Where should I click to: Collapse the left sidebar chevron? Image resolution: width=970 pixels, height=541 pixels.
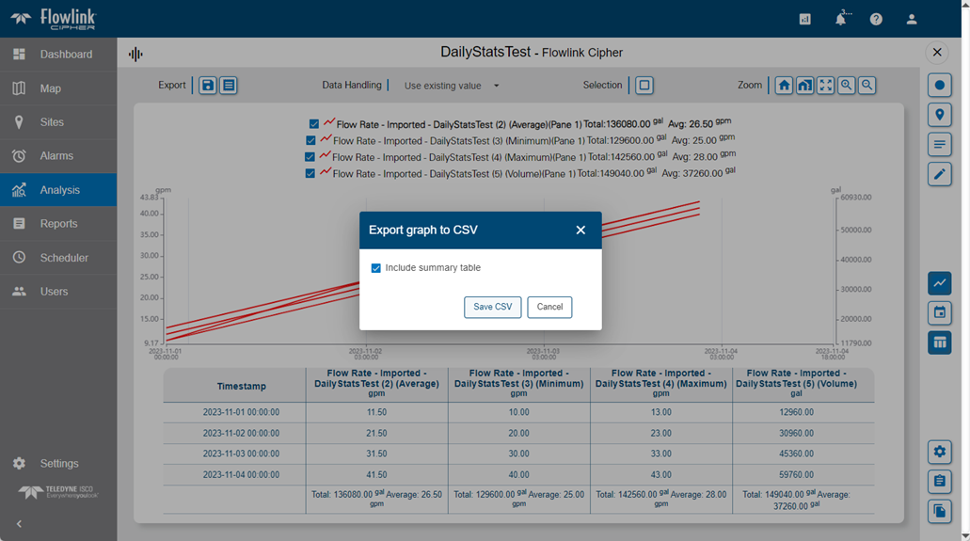(19, 524)
